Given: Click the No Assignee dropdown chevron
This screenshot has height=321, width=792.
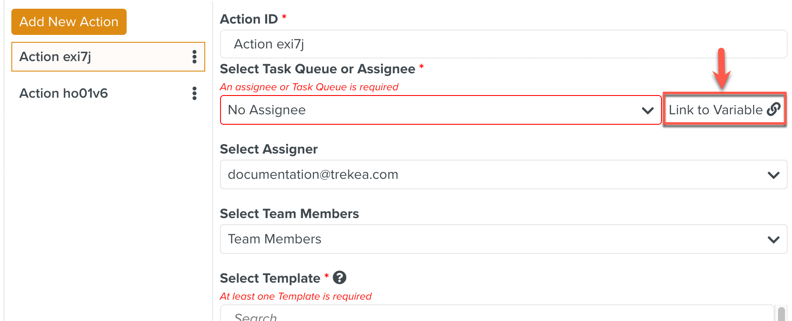Looking at the screenshot, I should tap(647, 110).
